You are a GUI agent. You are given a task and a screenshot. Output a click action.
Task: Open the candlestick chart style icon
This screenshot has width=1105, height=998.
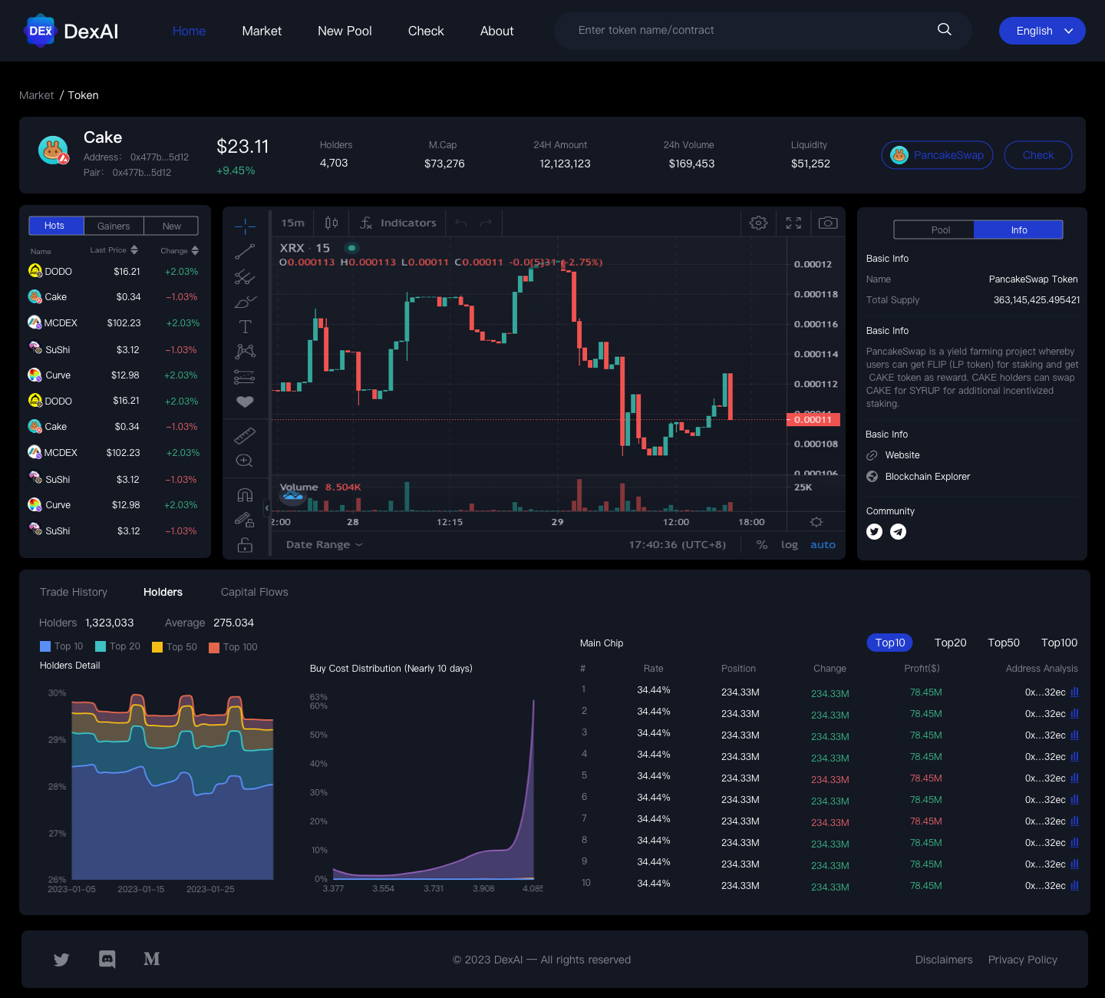click(x=331, y=223)
